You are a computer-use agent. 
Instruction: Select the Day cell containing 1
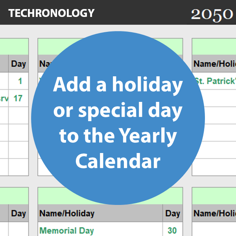pyautogui.click(x=19, y=81)
